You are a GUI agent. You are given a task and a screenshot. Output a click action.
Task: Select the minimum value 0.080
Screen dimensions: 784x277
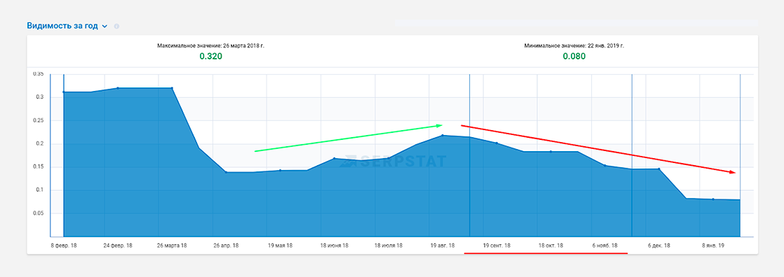pyautogui.click(x=574, y=57)
